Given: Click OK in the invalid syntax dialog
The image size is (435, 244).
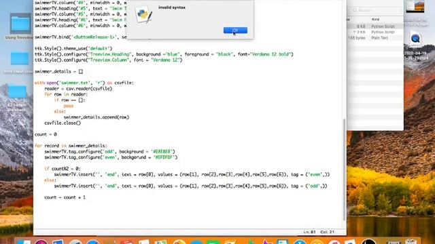Looking at the screenshot, I should coord(235,30).
